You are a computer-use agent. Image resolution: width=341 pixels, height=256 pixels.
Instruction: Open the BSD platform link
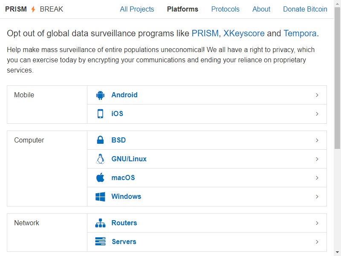118,140
